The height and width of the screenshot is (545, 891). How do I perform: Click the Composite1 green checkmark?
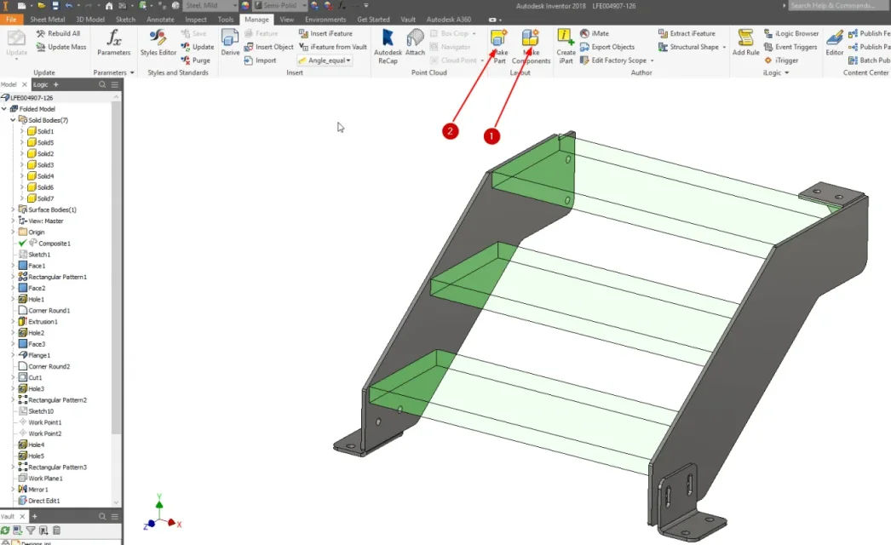pos(23,244)
